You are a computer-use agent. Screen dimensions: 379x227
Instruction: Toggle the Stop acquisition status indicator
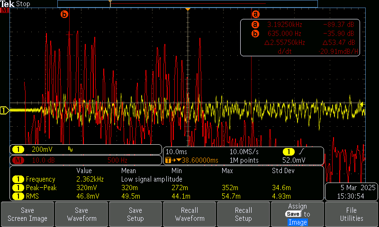(x=23, y=4)
